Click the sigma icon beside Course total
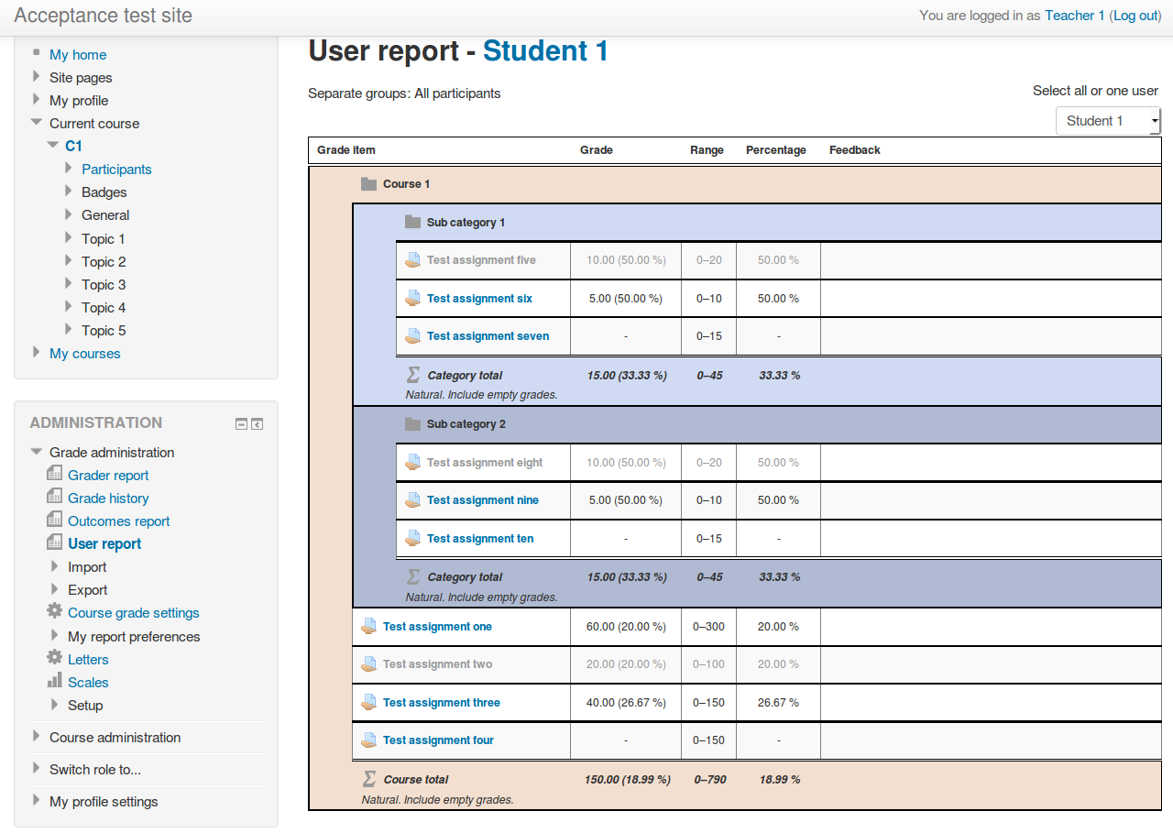 (x=369, y=779)
